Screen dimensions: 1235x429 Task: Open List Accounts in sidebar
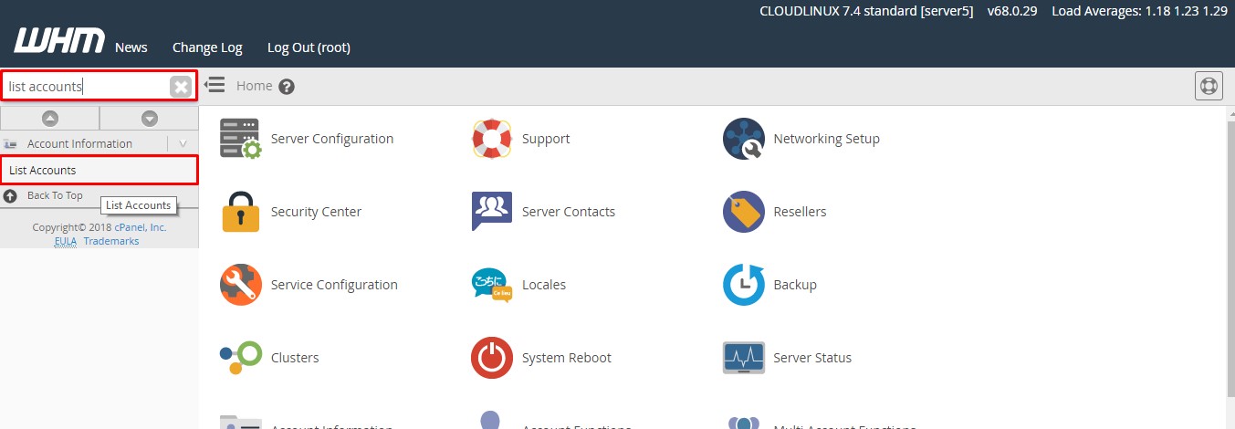99,171
